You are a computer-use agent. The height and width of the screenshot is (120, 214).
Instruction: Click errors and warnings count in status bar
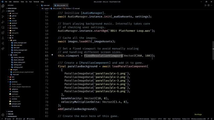[x=19, y=119]
